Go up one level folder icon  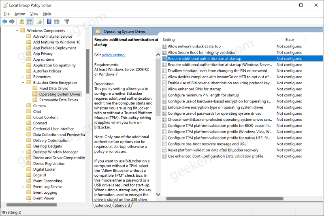click(22, 21)
